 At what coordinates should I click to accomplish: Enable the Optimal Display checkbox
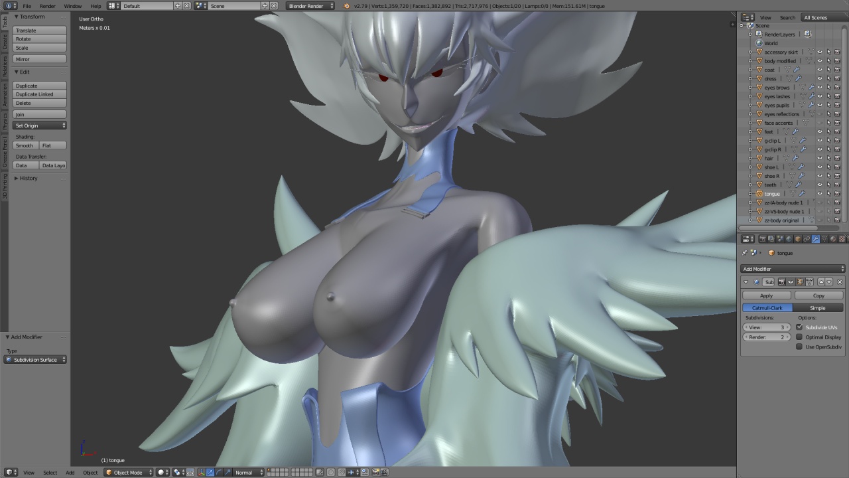pos(799,337)
